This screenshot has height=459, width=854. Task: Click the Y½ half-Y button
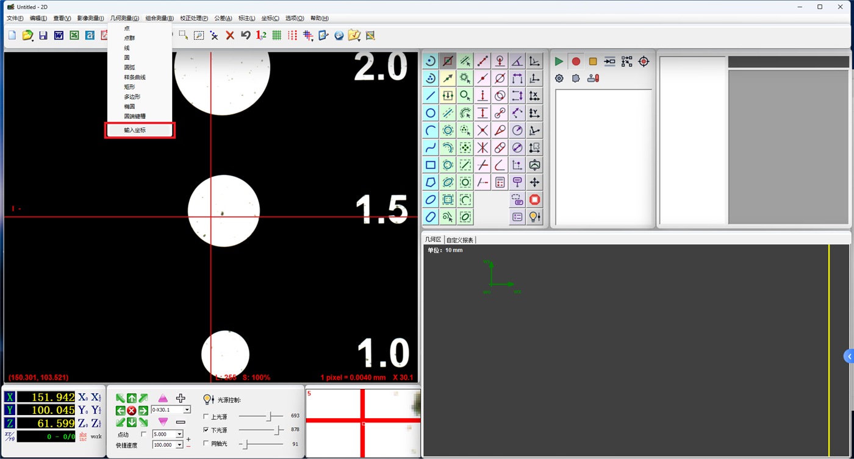click(96, 410)
